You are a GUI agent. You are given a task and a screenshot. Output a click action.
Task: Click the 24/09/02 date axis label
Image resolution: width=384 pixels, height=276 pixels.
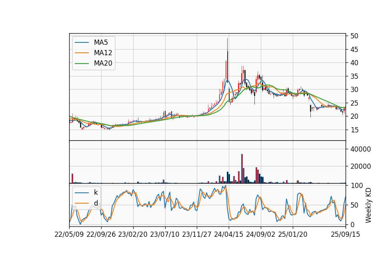tap(260, 235)
